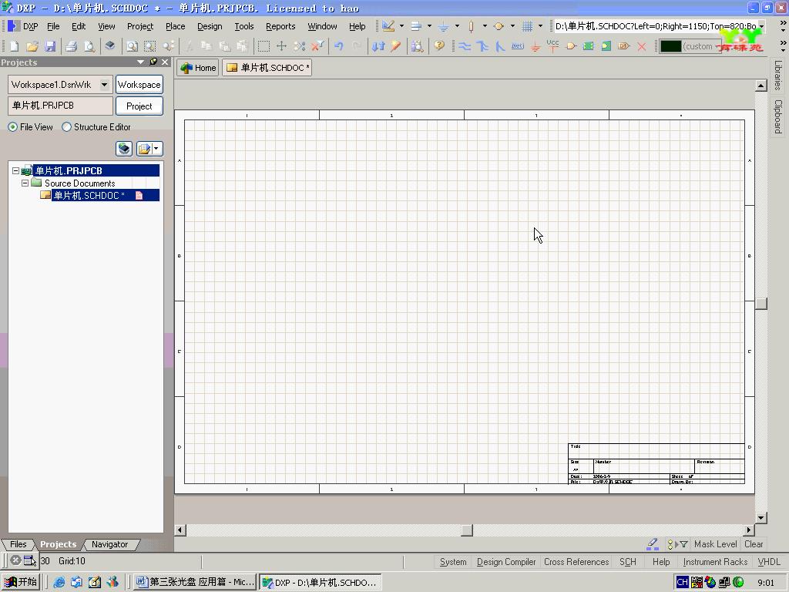The height and width of the screenshot is (592, 789).
Task: Open the Instrument Racks status button
Action: [714, 562]
